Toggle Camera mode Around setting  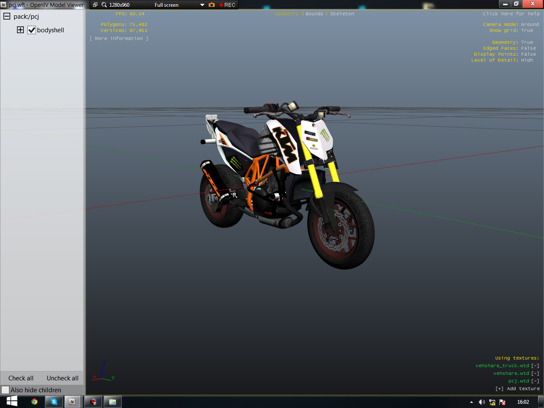point(511,25)
